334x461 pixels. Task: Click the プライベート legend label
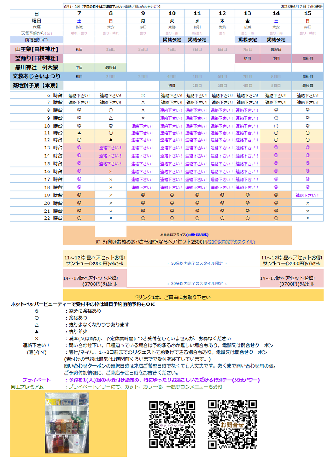click(x=37, y=380)
